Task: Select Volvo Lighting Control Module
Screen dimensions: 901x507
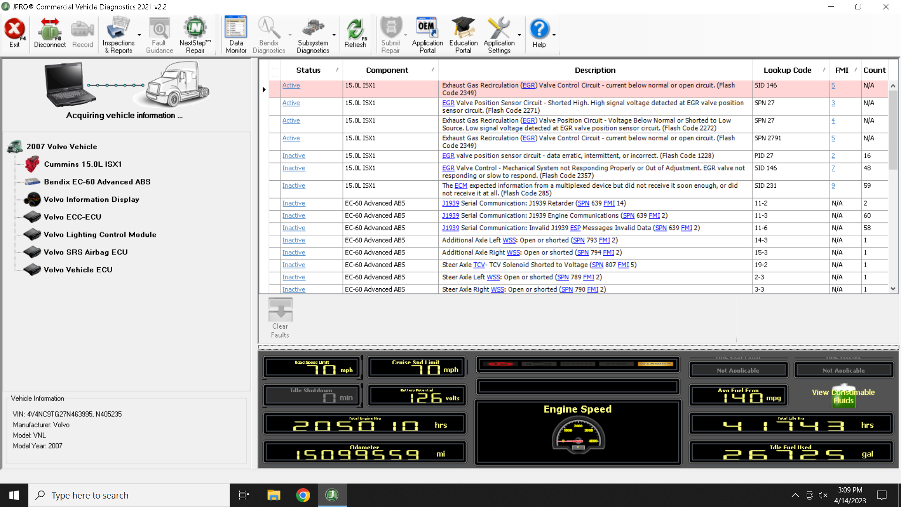Action: (100, 235)
